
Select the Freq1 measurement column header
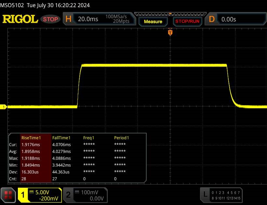tap(88, 138)
